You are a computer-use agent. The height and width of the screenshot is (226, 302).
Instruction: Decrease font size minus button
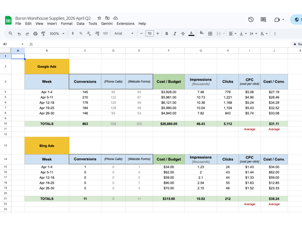pyautogui.click(x=141, y=34)
